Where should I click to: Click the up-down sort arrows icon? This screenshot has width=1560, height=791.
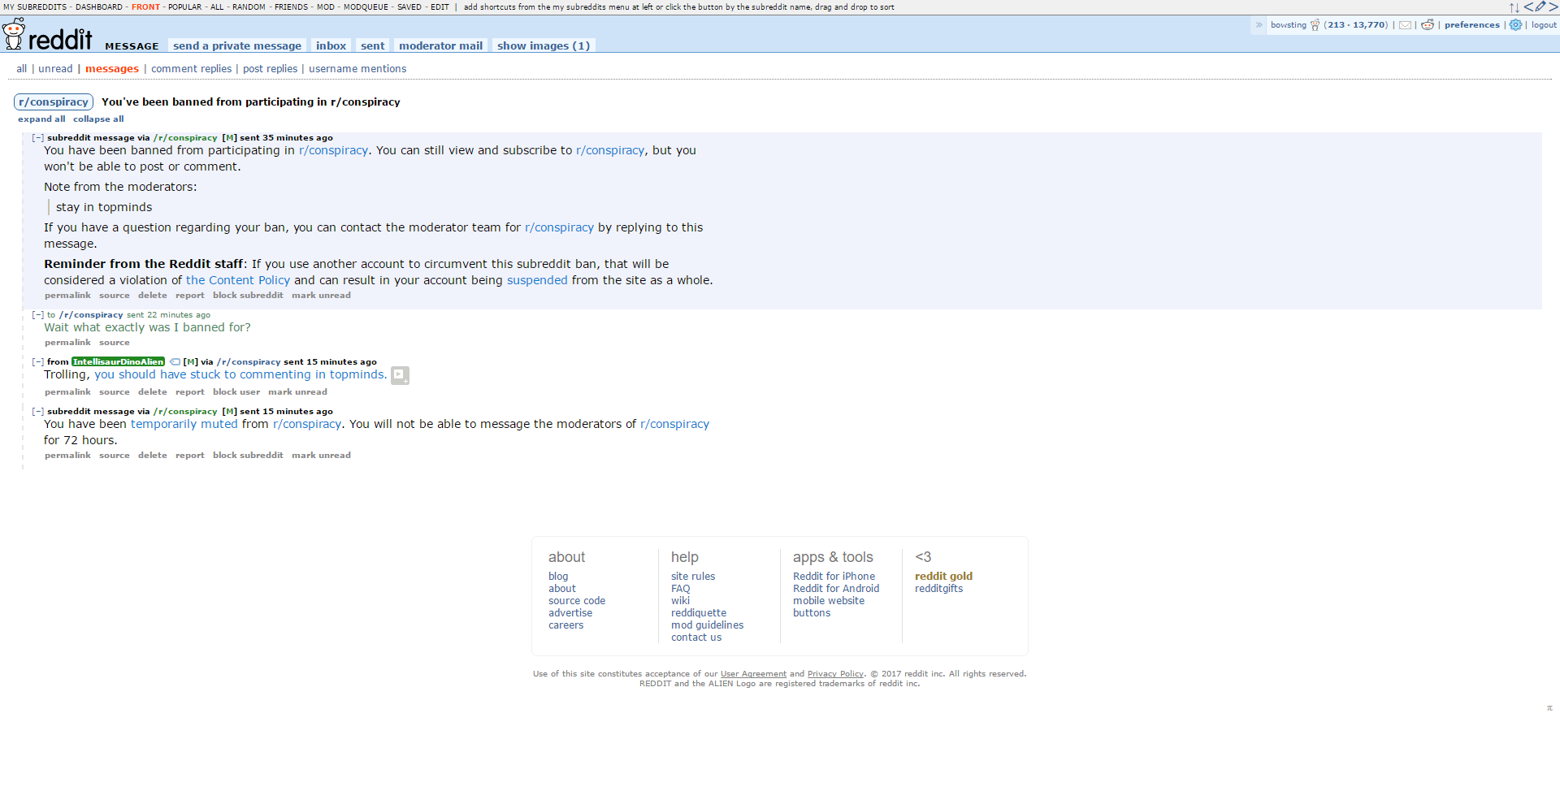point(1514,7)
